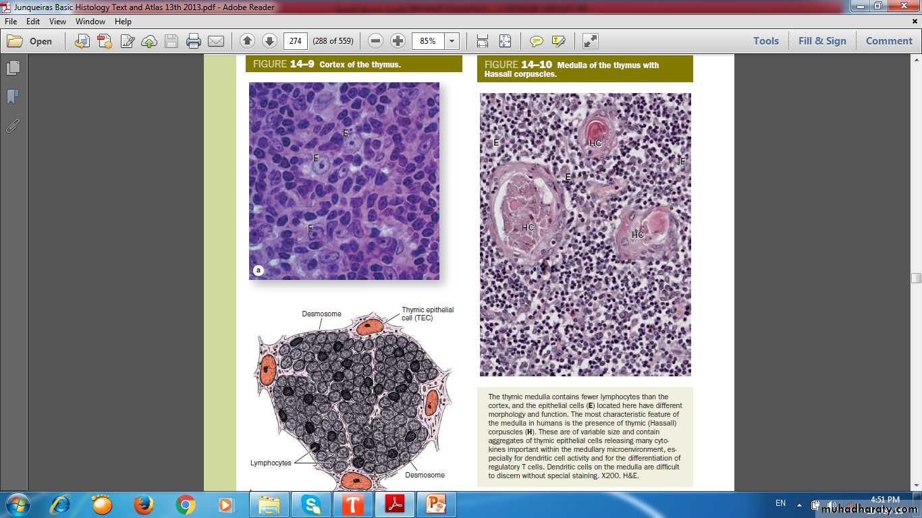Screen dimensions: 922x518
Task: Open the Fill & Sign pane
Action: 822,41
